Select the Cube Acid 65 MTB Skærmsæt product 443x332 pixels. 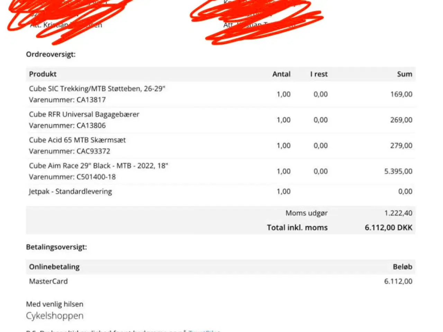77,140
